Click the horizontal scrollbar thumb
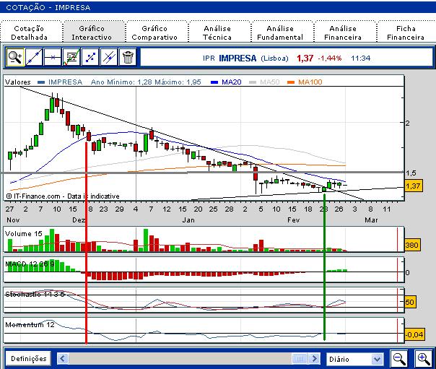Image resolution: width=436 pixels, height=369 pixels. pyautogui.click(x=300, y=358)
